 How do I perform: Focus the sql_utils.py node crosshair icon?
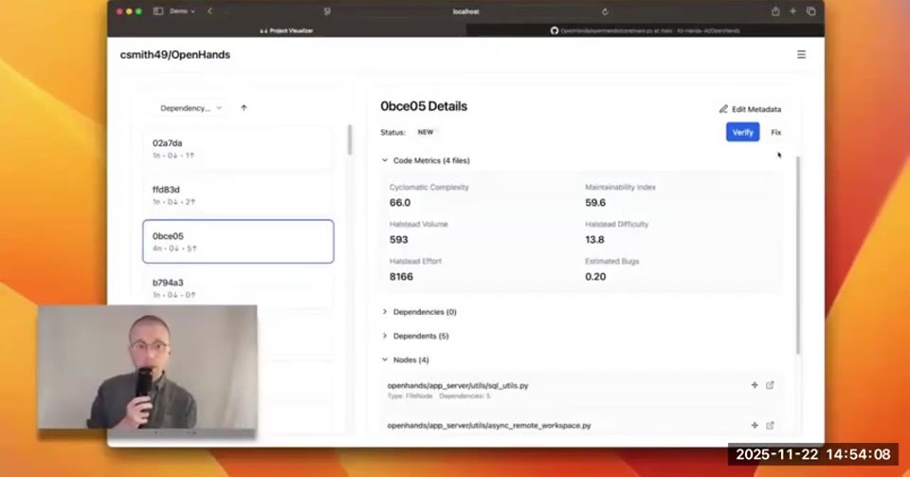click(755, 385)
